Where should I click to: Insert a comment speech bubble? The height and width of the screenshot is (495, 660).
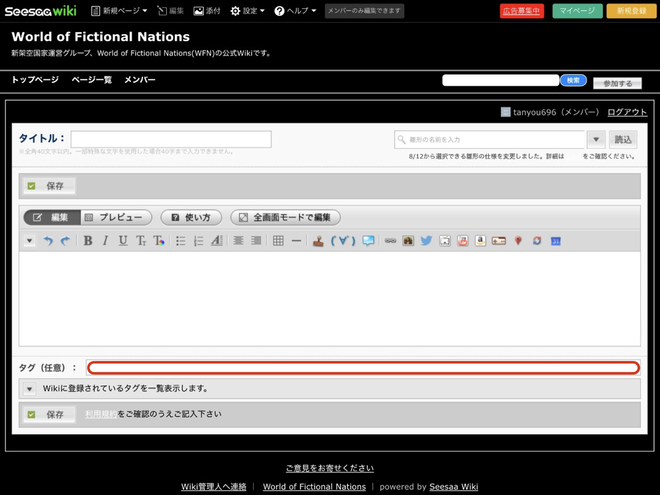point(368,241)
